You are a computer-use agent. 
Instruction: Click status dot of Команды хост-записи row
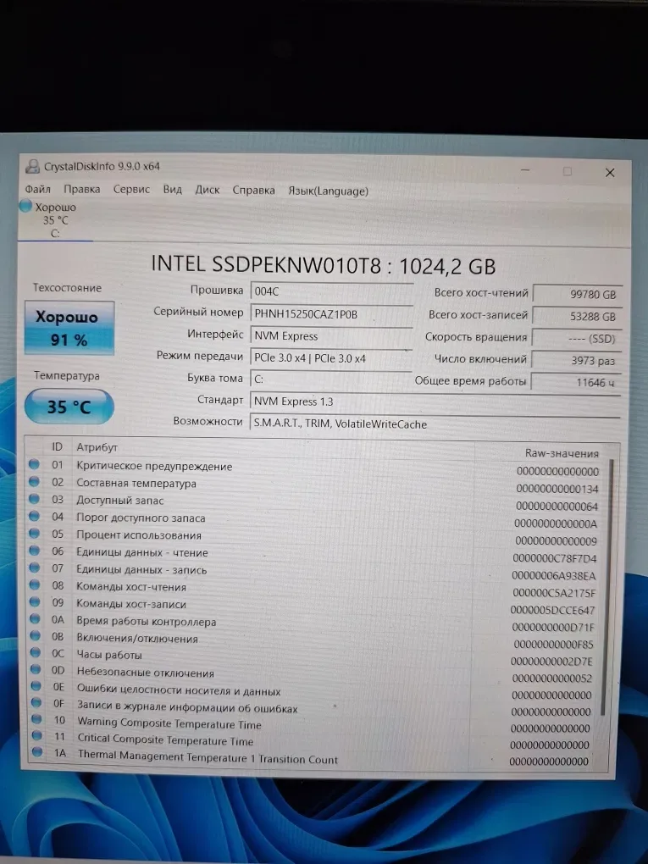pyautogui.click(x=35, y=601)
